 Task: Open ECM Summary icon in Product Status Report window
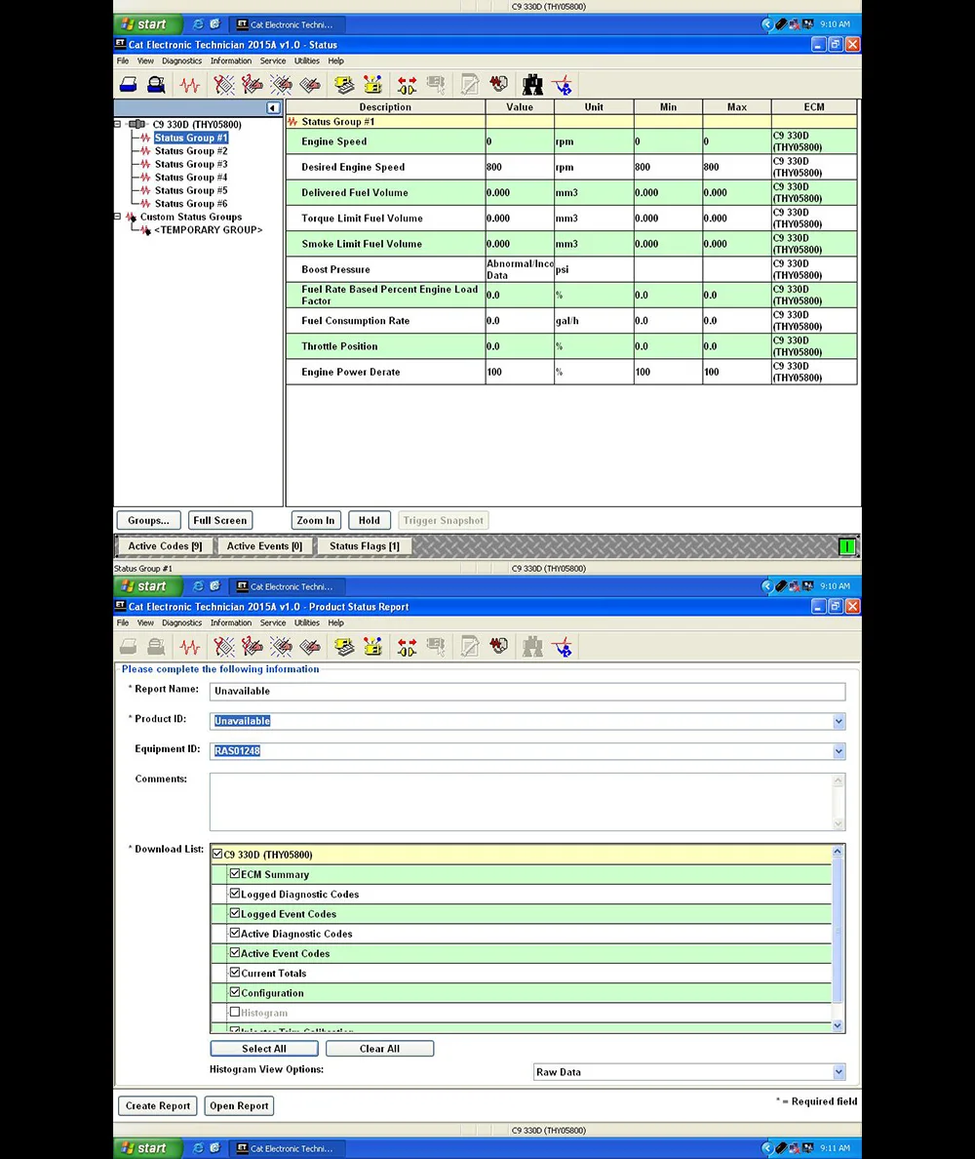coord(344,647)
